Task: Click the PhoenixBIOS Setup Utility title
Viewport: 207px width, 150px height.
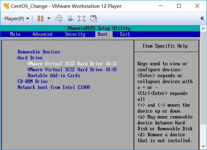Action: point(99,28)
